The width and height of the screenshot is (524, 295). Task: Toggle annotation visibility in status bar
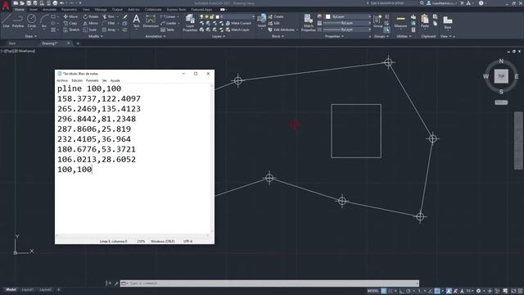[x=449, y=291]
